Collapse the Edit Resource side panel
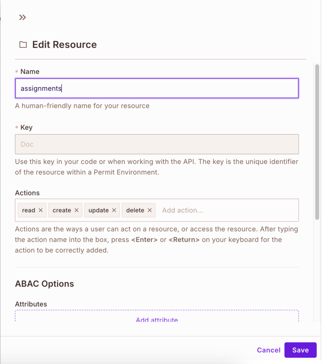 [x=22, y=17]
